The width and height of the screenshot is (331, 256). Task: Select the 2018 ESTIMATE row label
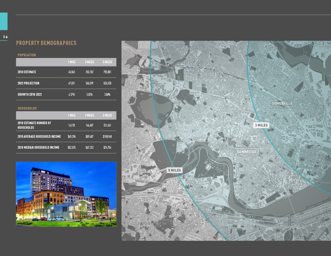click(x=27, y=72)
